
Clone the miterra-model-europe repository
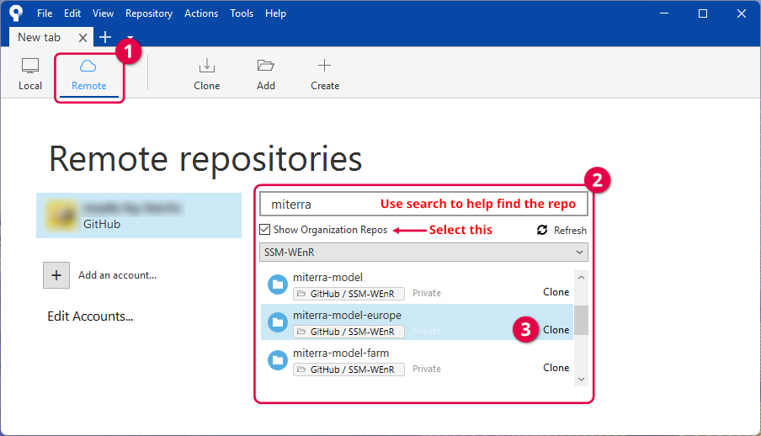556,330
